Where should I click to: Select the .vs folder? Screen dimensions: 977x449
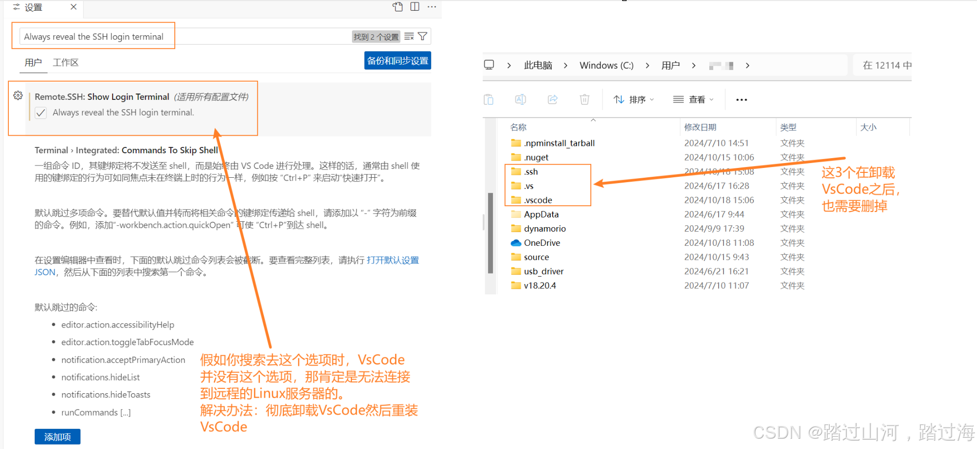click(x=522, y=186)
